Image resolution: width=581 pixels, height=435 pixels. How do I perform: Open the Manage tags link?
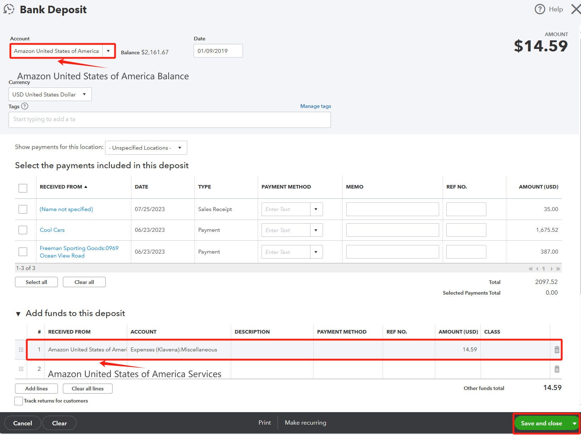coord(316,106)
